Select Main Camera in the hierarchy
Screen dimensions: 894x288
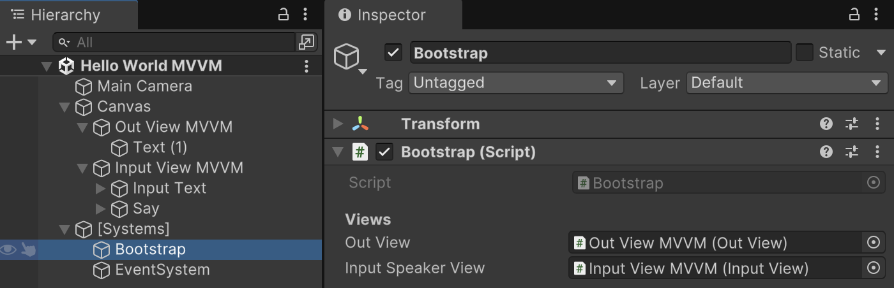[x=144, y=86]
